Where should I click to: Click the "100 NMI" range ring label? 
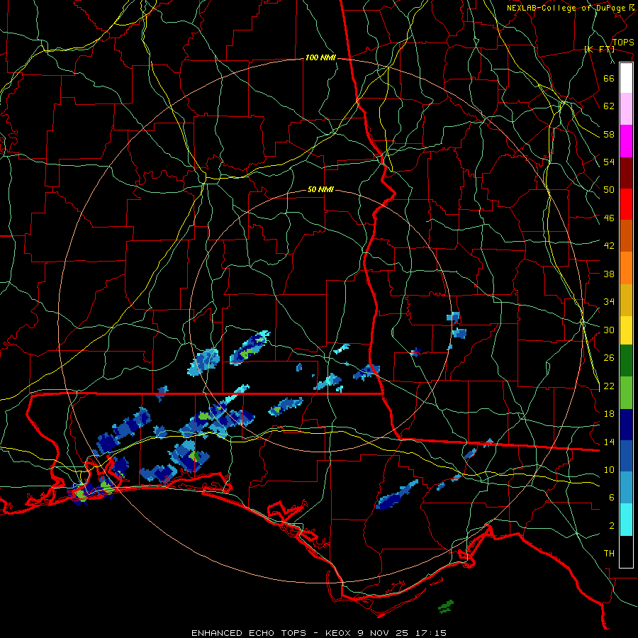tap(320, 58)
